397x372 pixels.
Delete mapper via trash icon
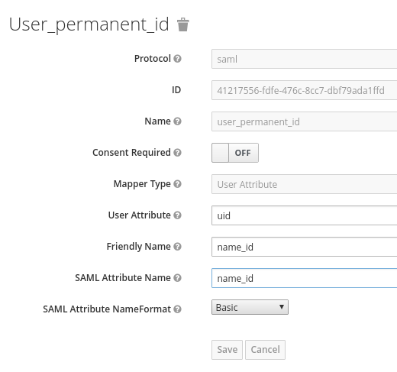tap(183, 24)
